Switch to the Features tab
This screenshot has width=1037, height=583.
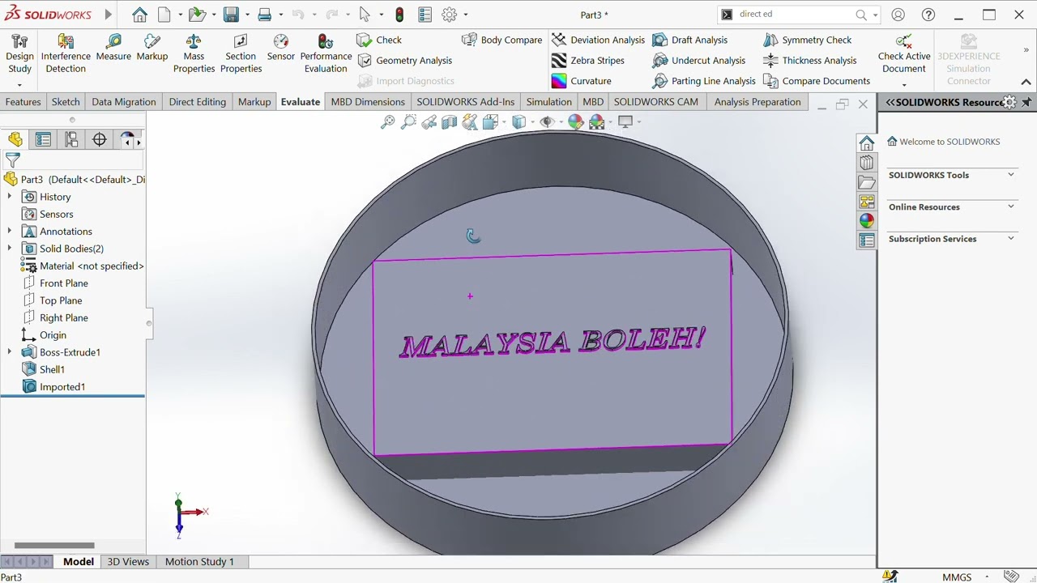tap(23, 102)
